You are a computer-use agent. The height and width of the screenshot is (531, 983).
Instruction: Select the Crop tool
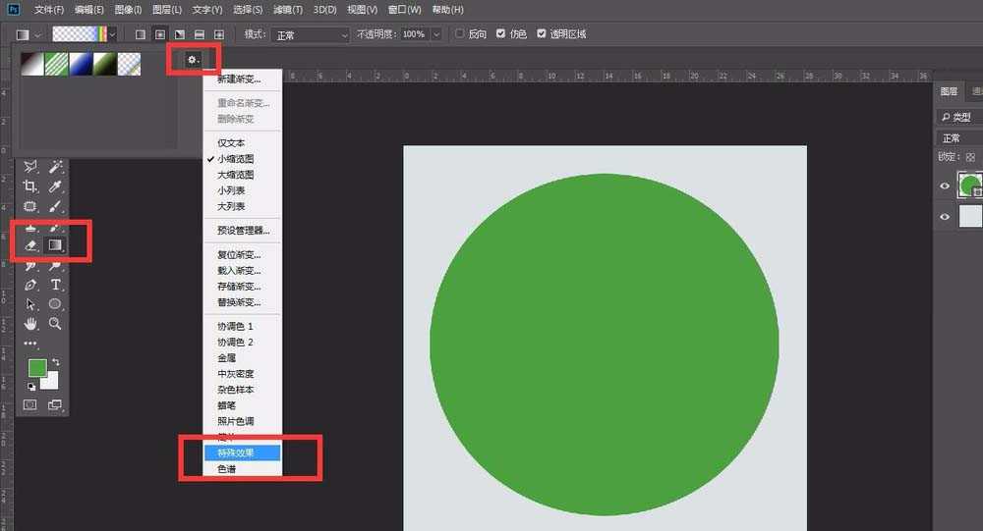pos(30,186)
